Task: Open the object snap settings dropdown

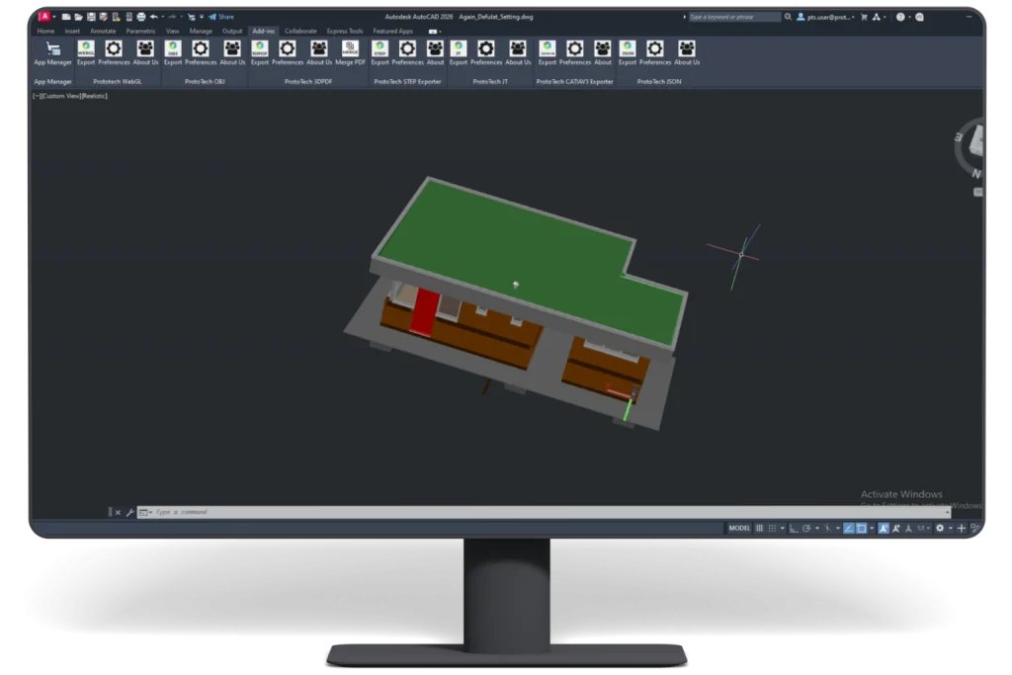Action: [871, 528]
